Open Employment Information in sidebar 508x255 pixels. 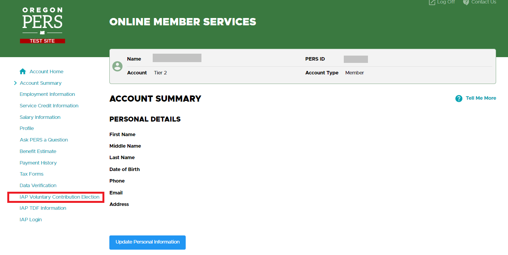(47, 94)
